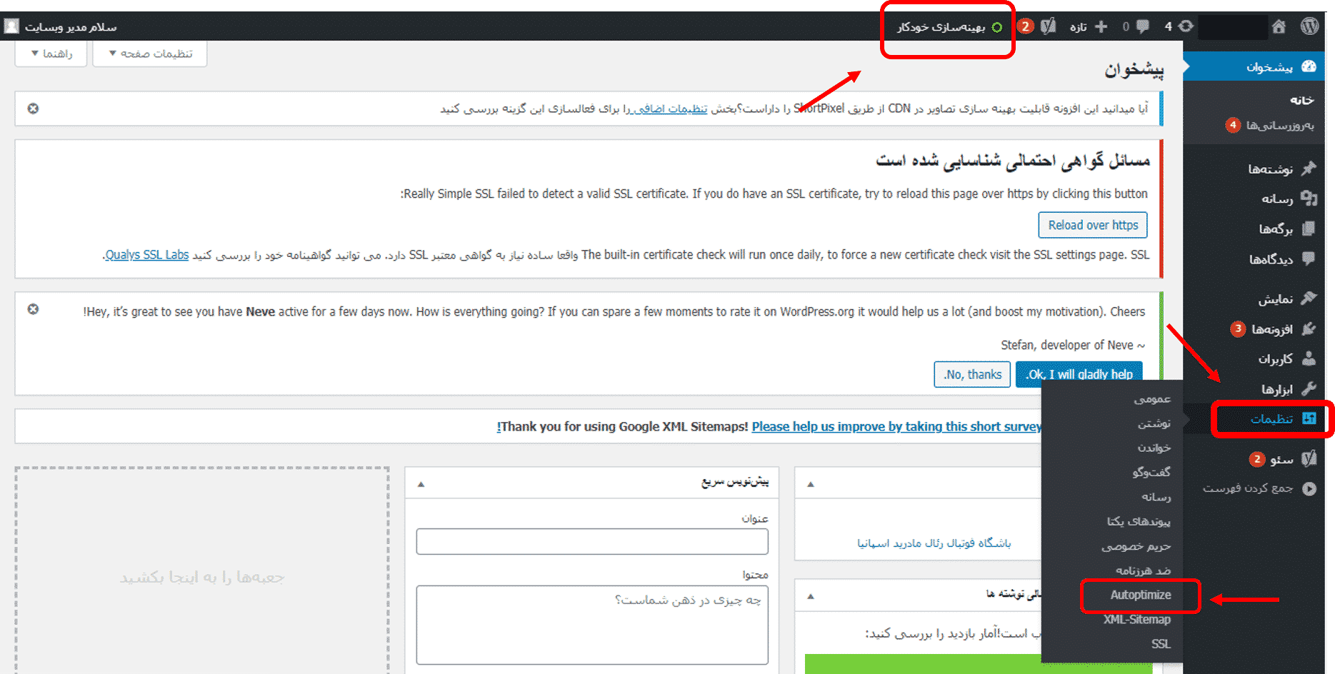The height and width of the screenshot is (674, 1335).
Task: Click the wrench icon beside ابزارها
Action: [x=1309, y=388]
